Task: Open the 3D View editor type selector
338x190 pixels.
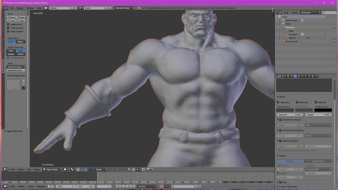Action: pyautogui.click(x=6, y=169)
